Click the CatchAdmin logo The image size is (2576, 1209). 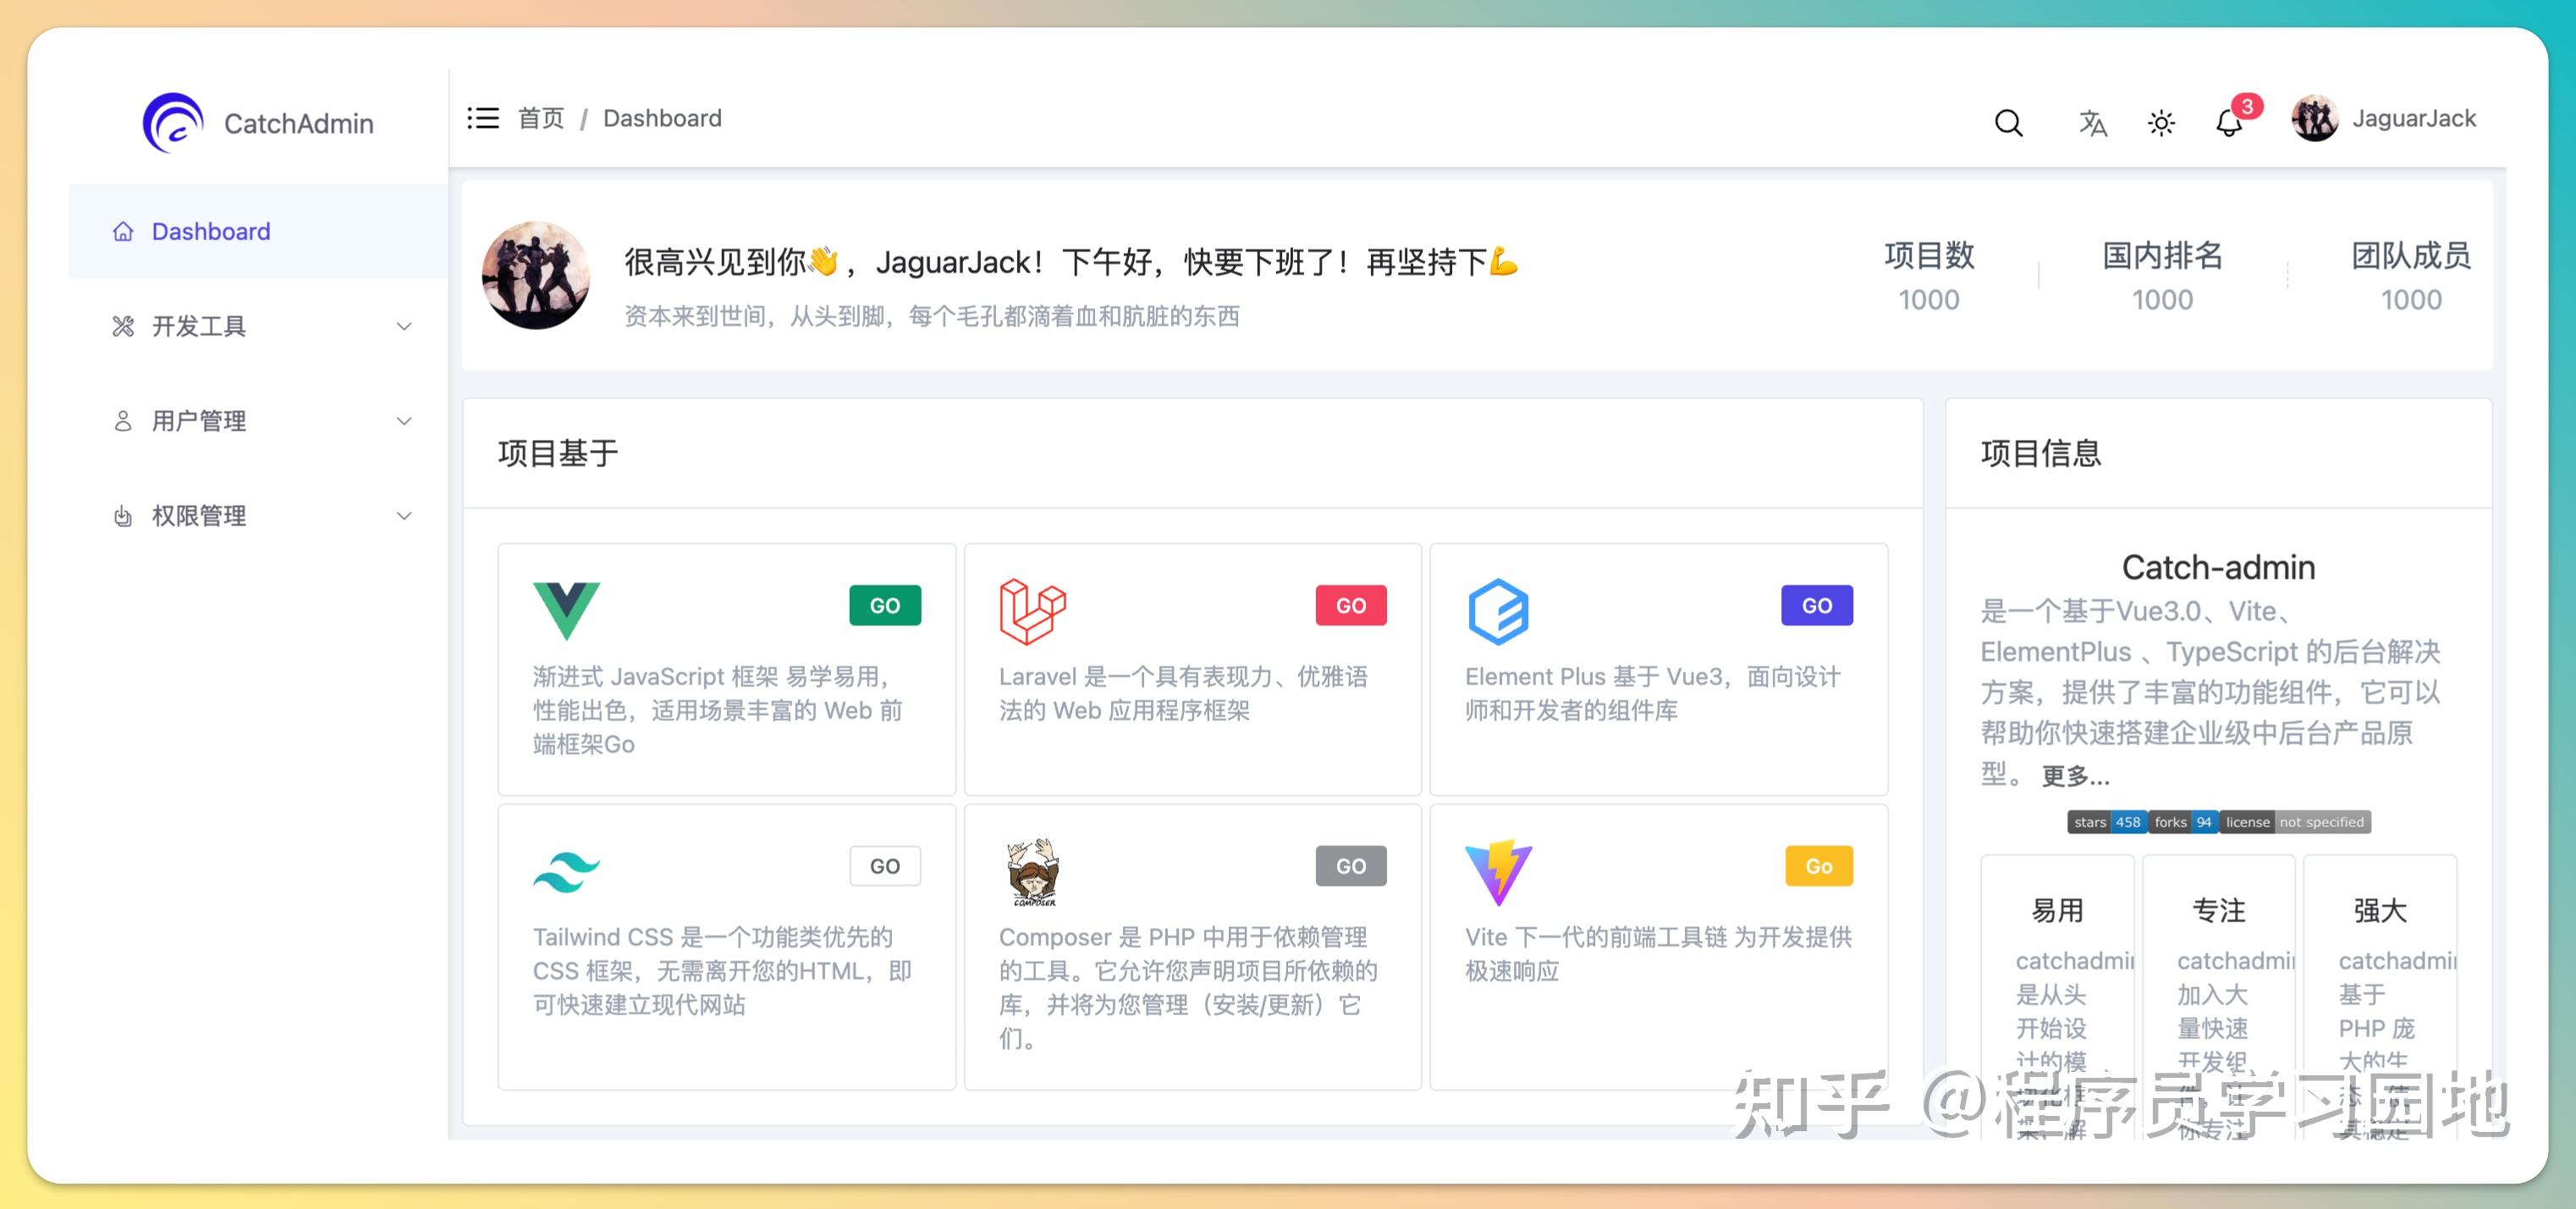(x=176, y=121)
